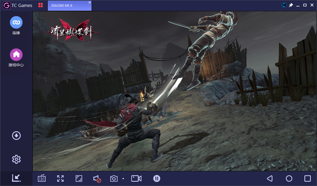Click the TC Games logo icon

pos(7,5)
